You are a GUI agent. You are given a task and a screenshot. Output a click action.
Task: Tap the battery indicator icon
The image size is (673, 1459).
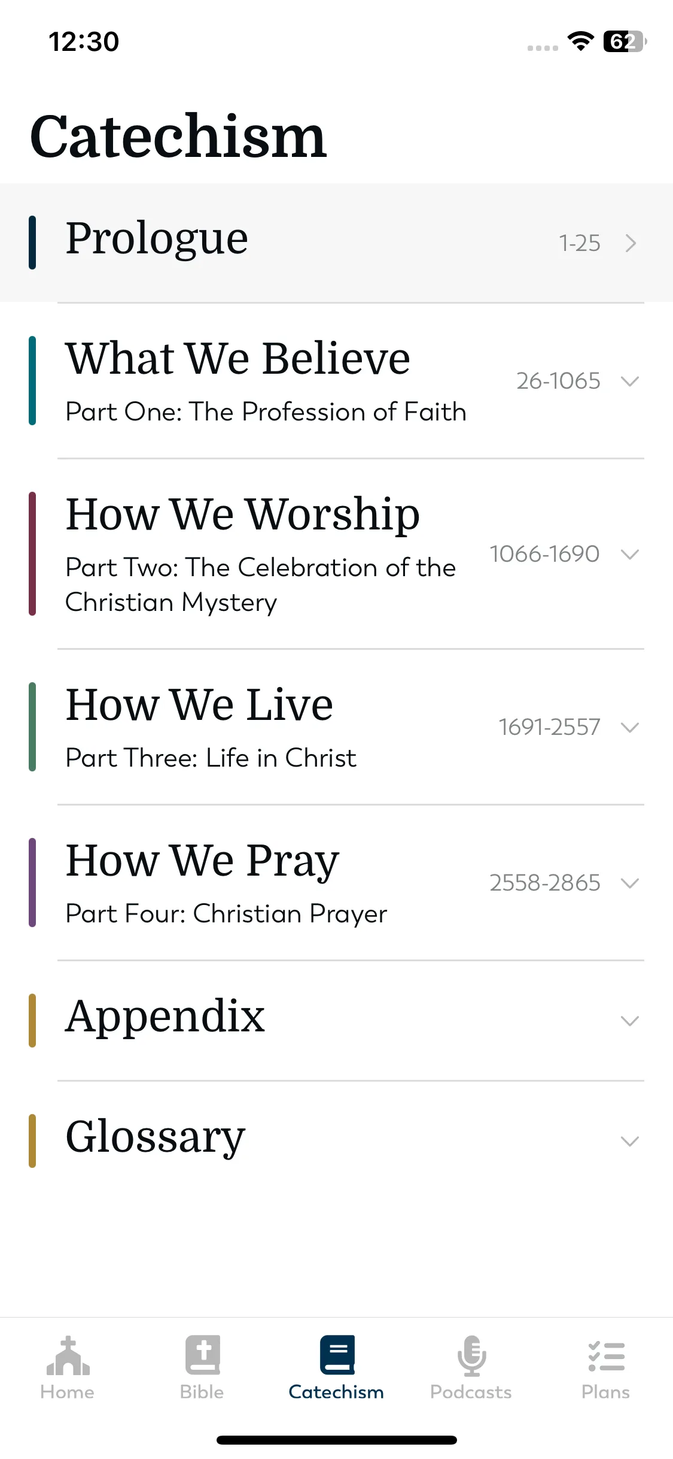click(x=625, y=41)
